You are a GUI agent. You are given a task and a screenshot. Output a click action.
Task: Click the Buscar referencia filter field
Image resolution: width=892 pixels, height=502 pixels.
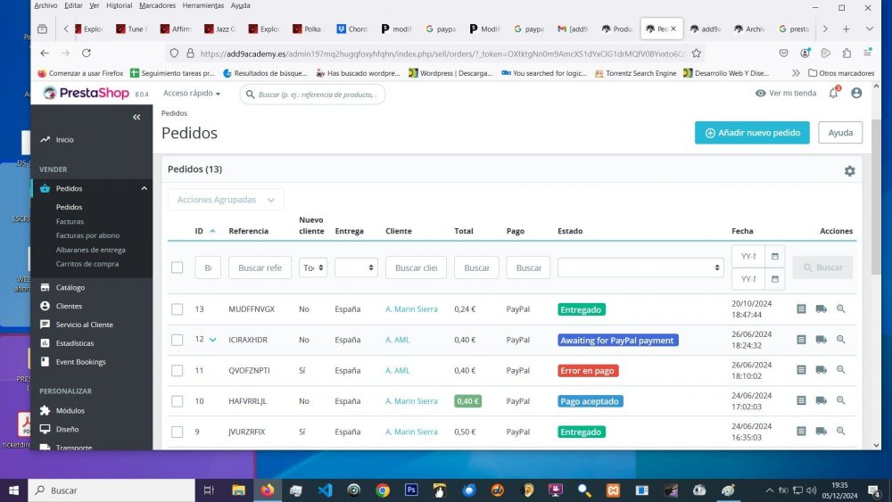260,267
